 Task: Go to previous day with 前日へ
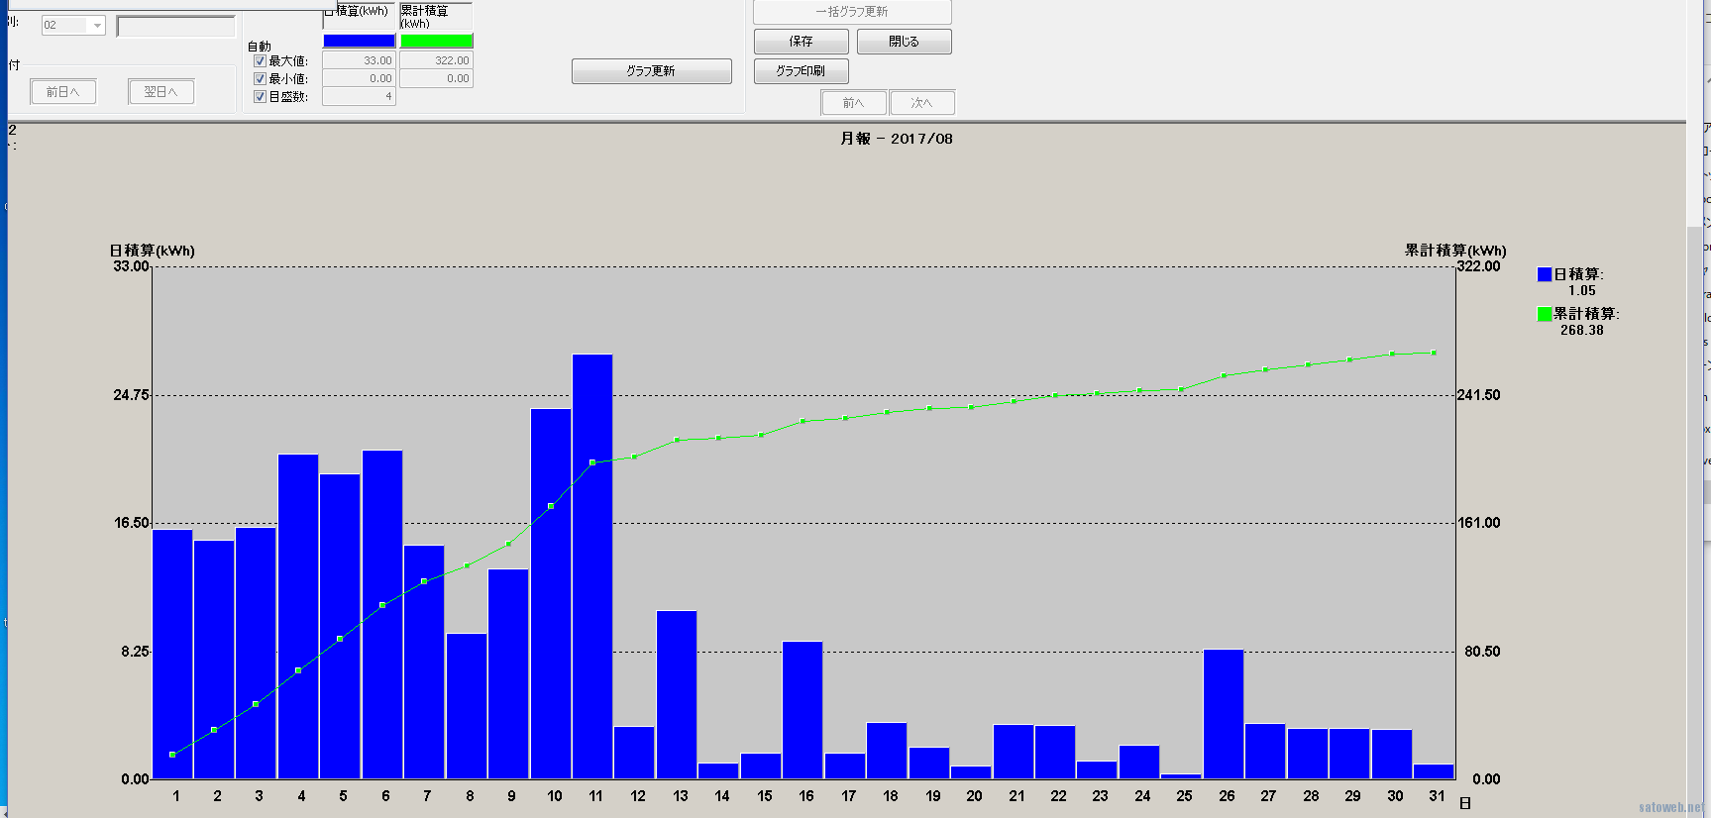point(62,92)
